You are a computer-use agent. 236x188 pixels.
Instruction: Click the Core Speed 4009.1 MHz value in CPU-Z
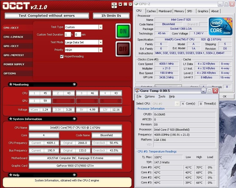coord(167,64)
